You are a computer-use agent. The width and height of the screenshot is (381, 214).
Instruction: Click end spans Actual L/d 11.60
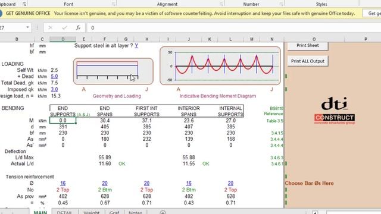click(105, 164)
